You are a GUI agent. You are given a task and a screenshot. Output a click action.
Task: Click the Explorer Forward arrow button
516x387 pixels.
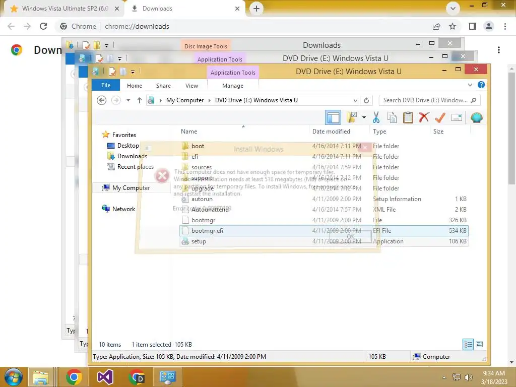(116, 100)
